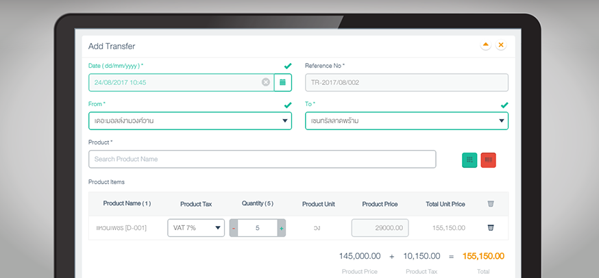This screenshot has height=278, width=599.
Task: Open the To warehouse dropdown
Action: tap(406, 121)
